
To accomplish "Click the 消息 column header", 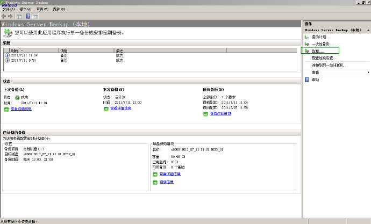I will click(x=86, y=50).
